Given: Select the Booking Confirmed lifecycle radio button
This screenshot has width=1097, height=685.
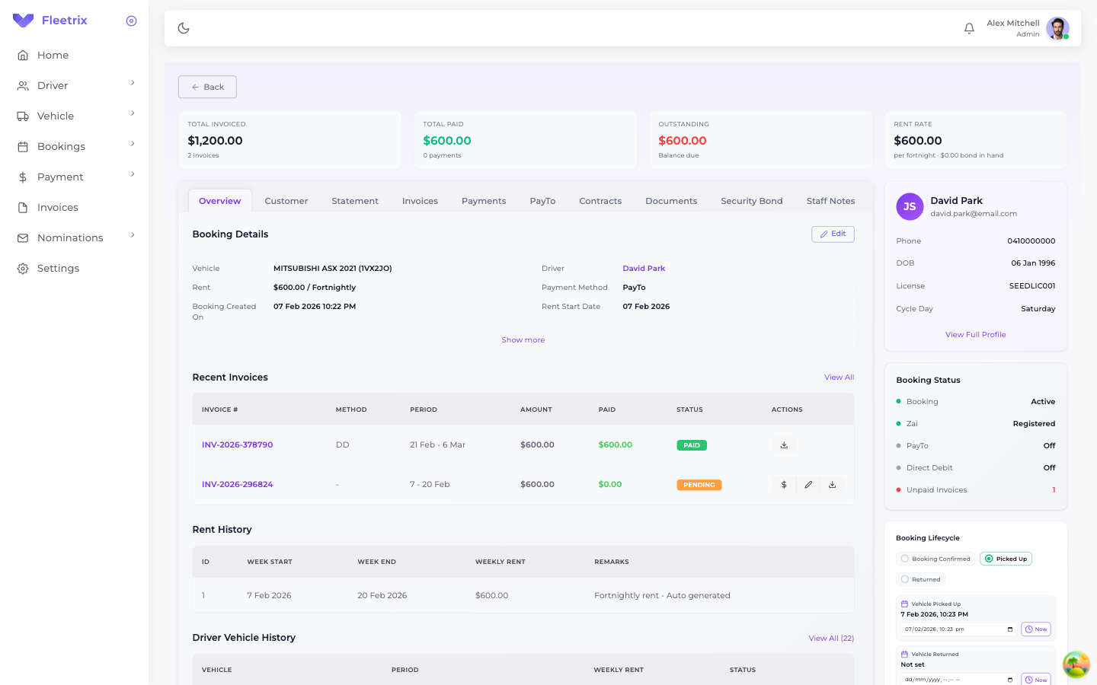Looking at the screenshot, I should coord(935,558).
